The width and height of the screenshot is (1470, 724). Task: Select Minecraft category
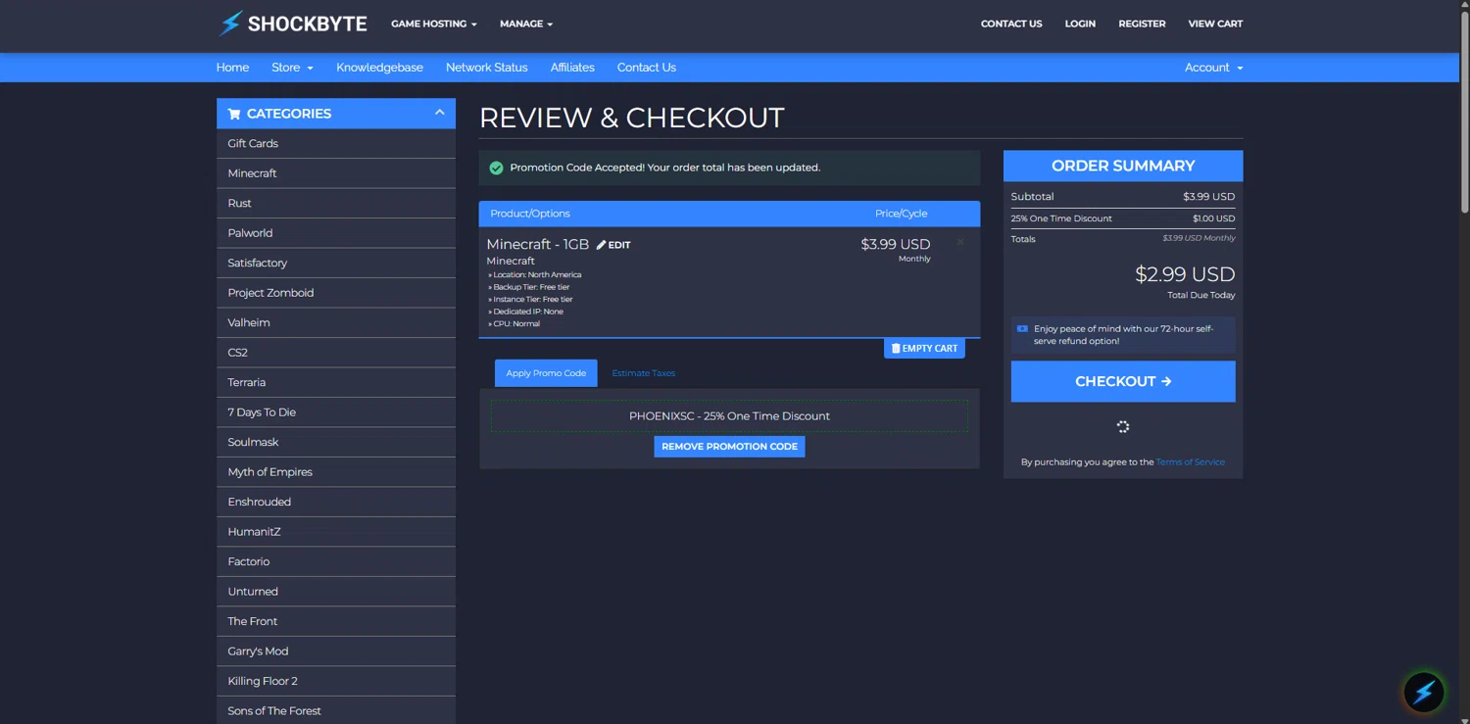(336, 173)
